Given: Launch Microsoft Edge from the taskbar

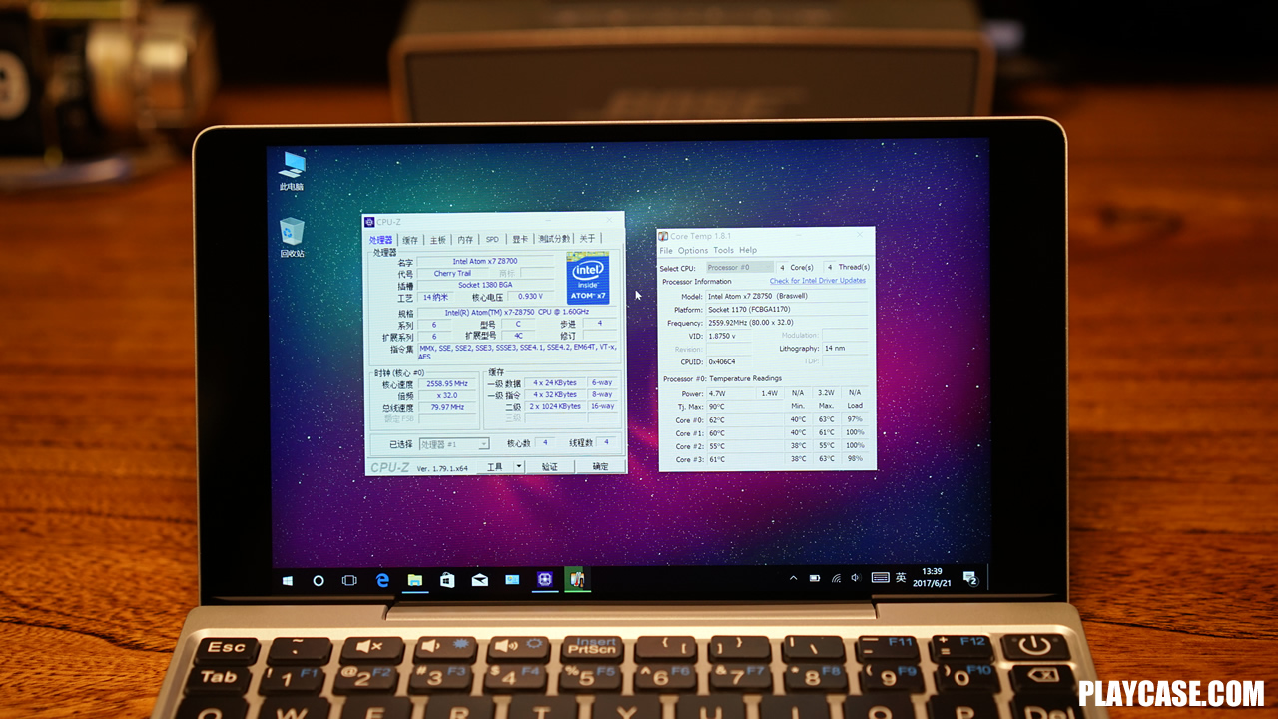Looking at the screenshot, I should tap(382, 580).
